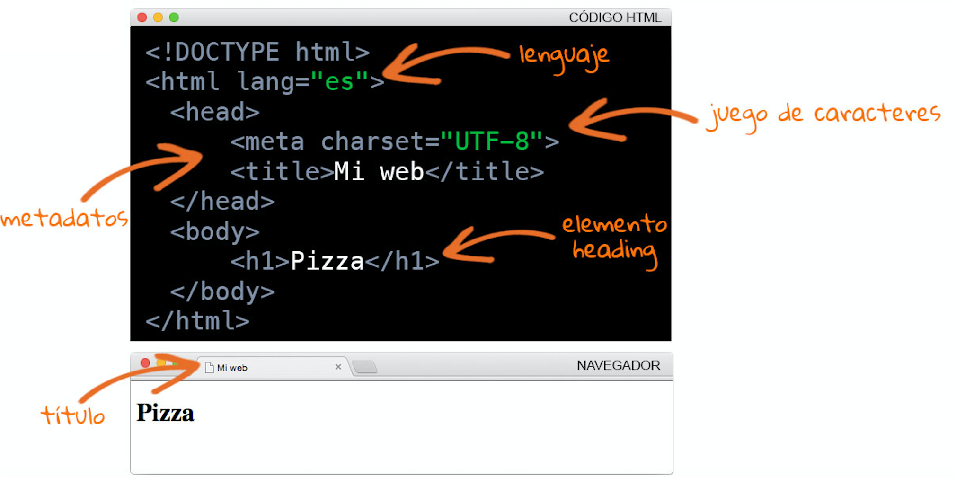Screen dimensions: 956x477
Task: Click the 'CÓDIGO HTML' window title
Action: pos(615,18)
